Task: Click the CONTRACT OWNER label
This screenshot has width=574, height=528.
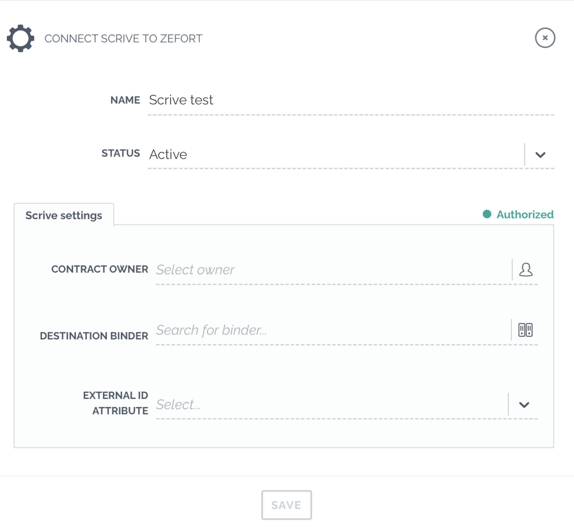Action: tap(100, 269)
